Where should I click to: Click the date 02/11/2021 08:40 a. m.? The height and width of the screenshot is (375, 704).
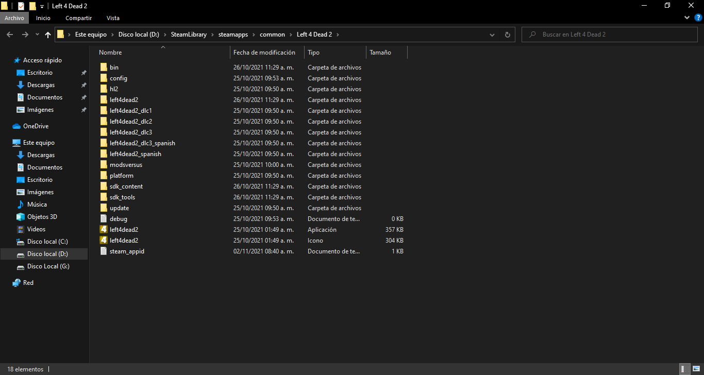click(263, 251)
